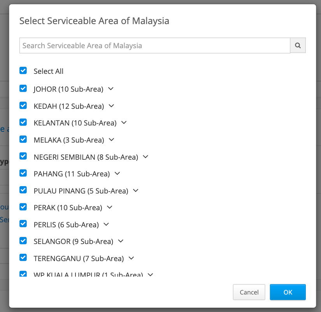This screenshot has height=312, width=321.
Task: Click the Cancel button
Action: [249, 292]
